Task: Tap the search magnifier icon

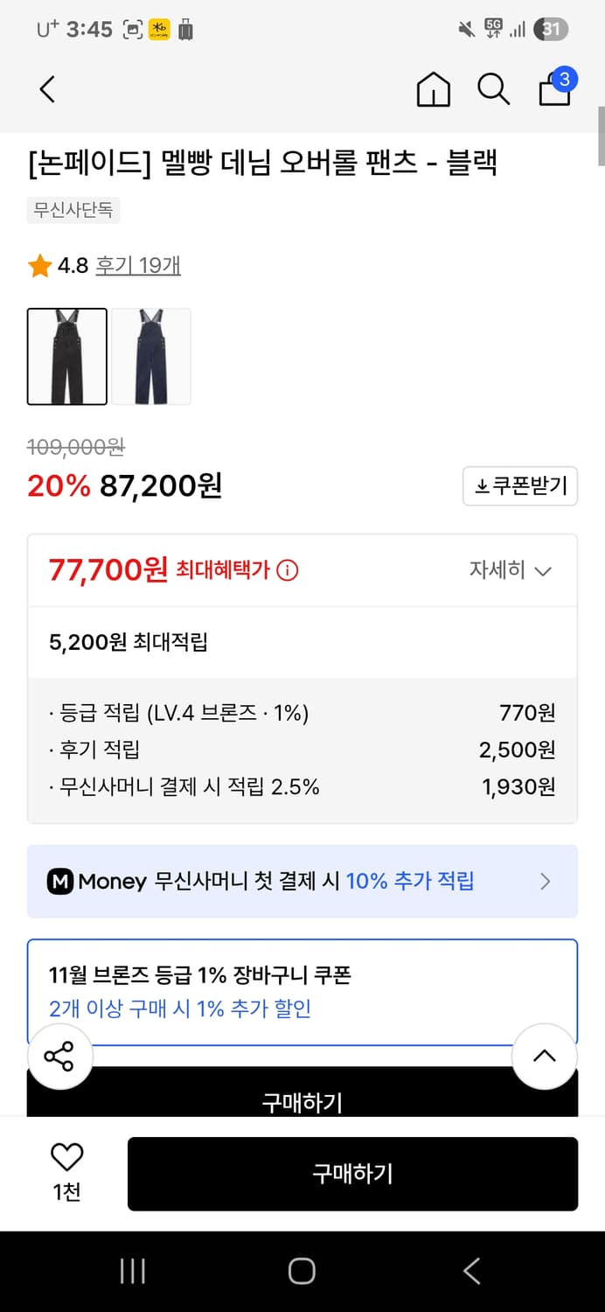Action: pyautogui.click(x=494, y=88)
